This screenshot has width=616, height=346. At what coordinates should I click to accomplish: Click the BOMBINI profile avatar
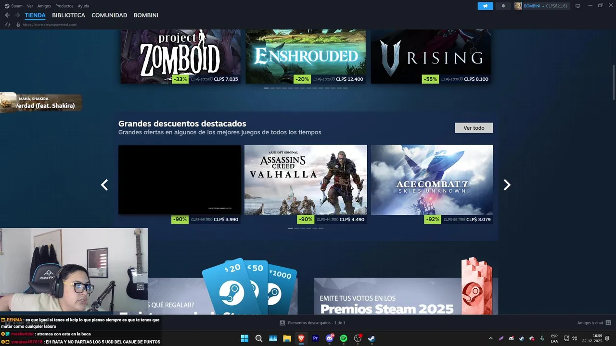[518, 6]
